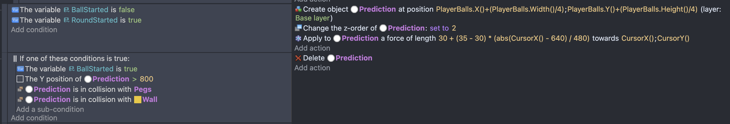Toggle 'true' value in the OR block's BallStarted

tap(130, 69)
